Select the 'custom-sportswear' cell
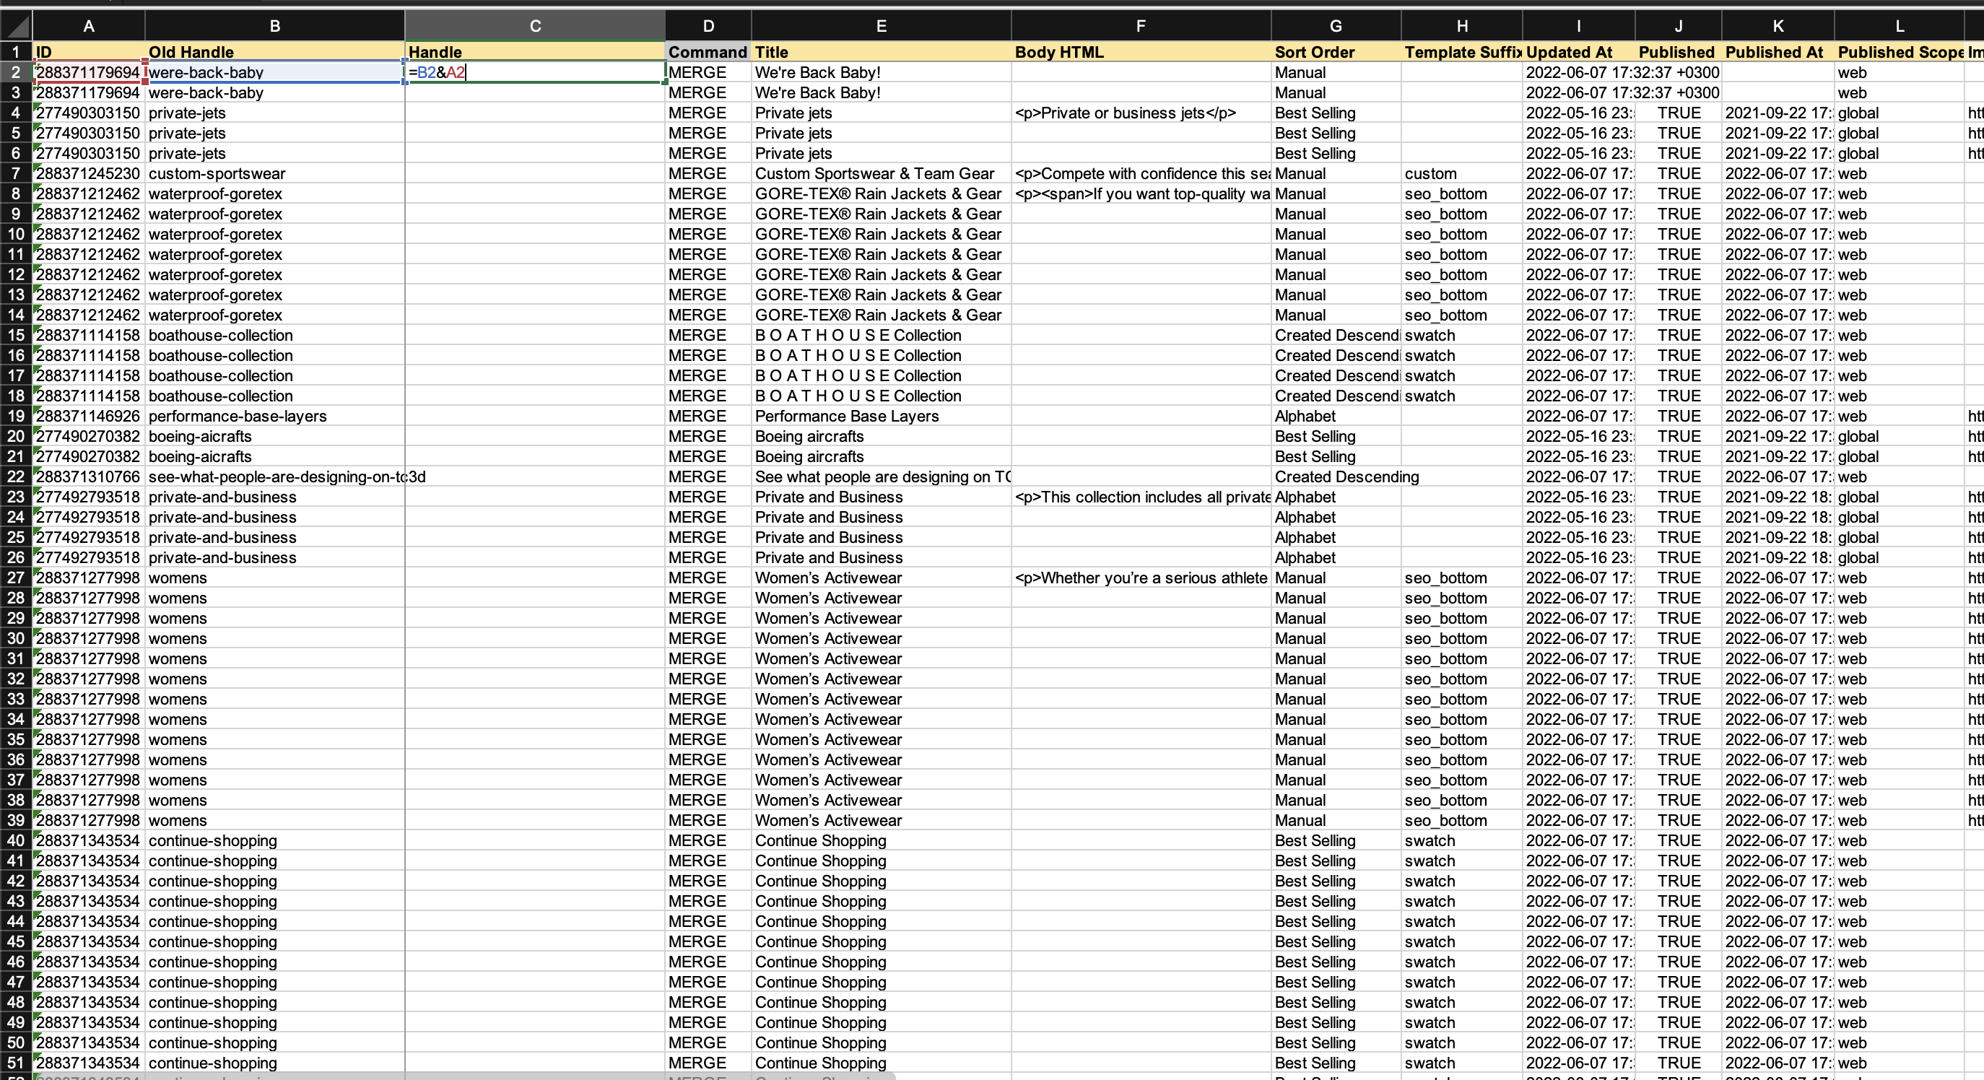 [x=274, y=174]
